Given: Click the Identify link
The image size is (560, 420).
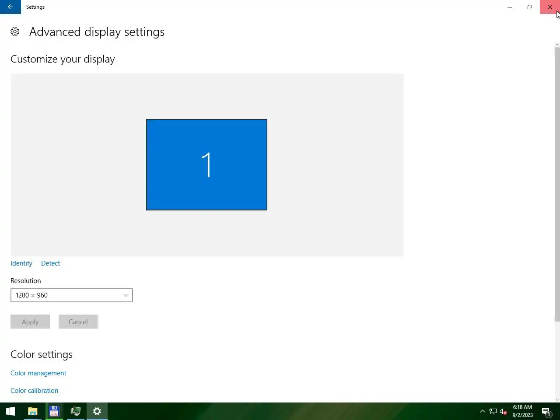Looking at the screenshot, I should (21, 263).
